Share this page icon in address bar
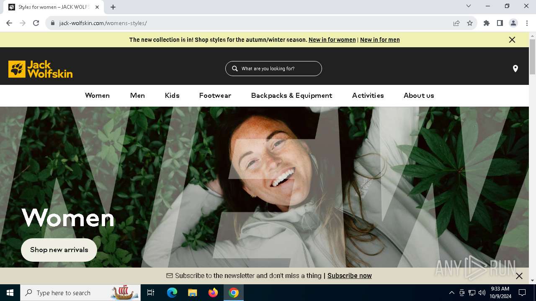 pos(456,23)
